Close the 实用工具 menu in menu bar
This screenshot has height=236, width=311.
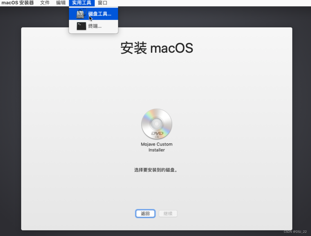click(x=82, y=3)
